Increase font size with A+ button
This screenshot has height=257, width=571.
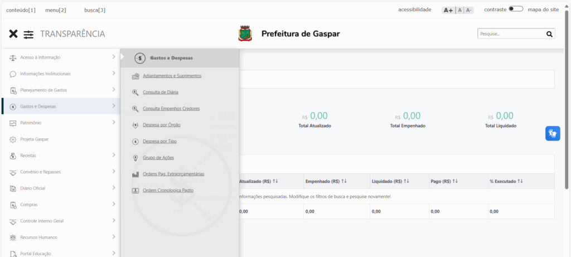pyautogui.click(x=448, y=10)
